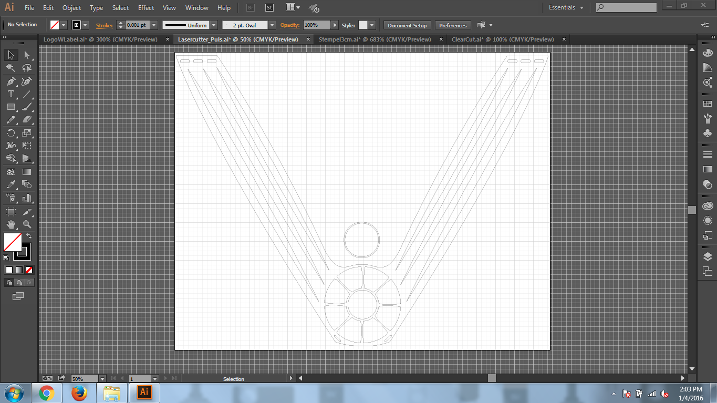Screen dimensions: 717x403
Task: Select the Pen tool
Action: pyautogui.click(x=11, y=81)
